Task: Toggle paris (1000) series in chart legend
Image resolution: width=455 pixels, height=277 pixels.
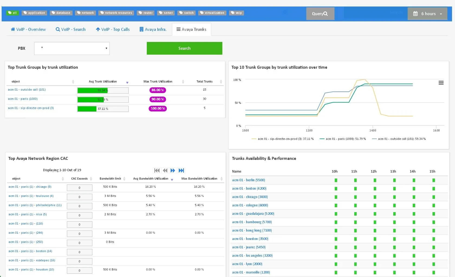Action: click(343, 139)
